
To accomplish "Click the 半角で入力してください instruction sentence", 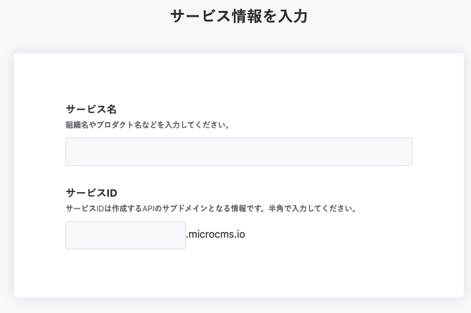I will tap(312, 208).
